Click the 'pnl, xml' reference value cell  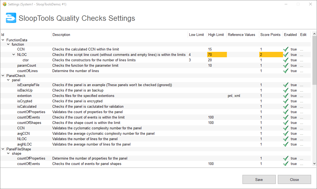[234, 96]
